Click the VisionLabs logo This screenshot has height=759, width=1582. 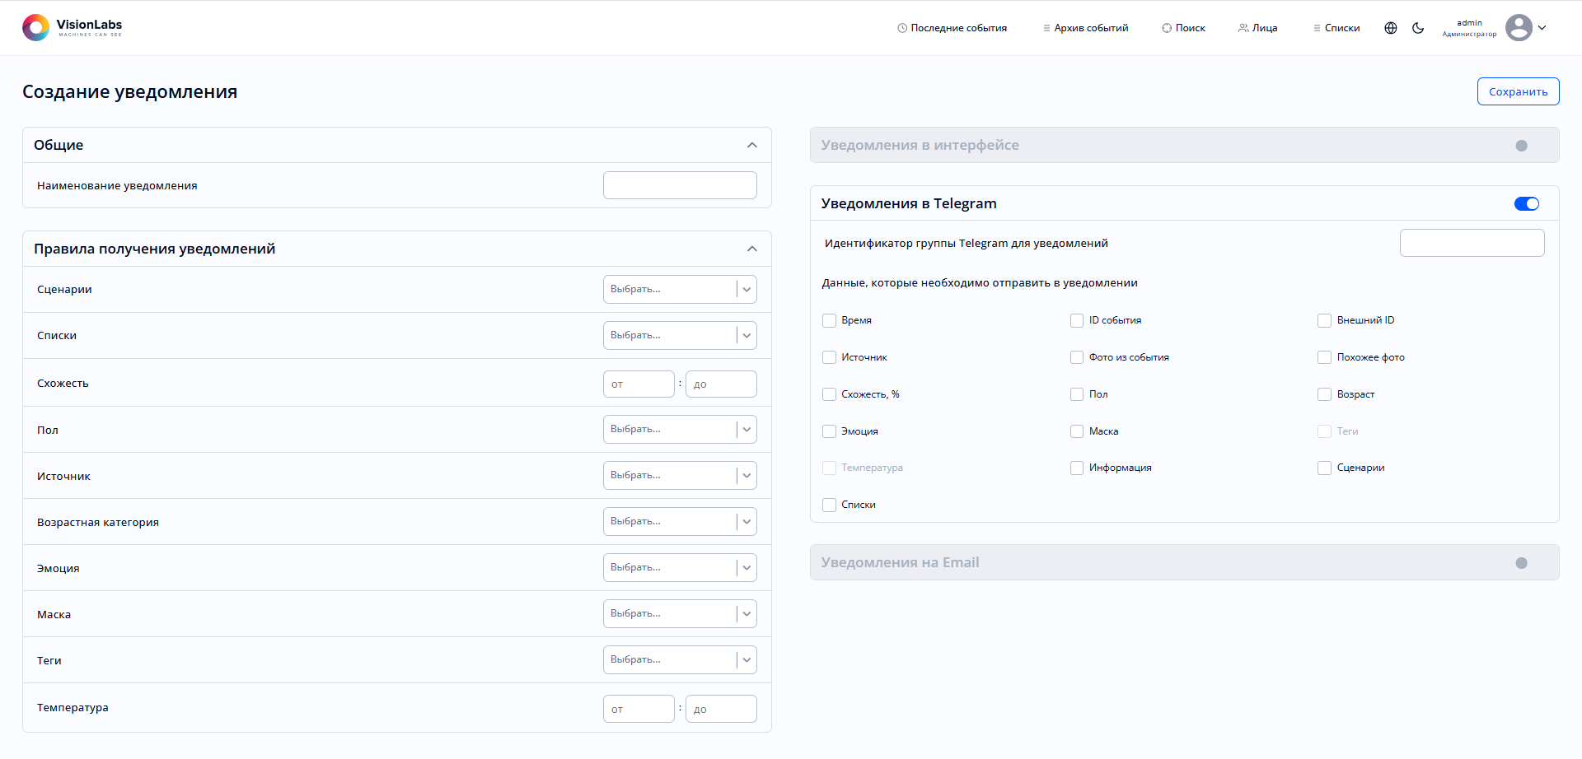(x=72, y=28)
